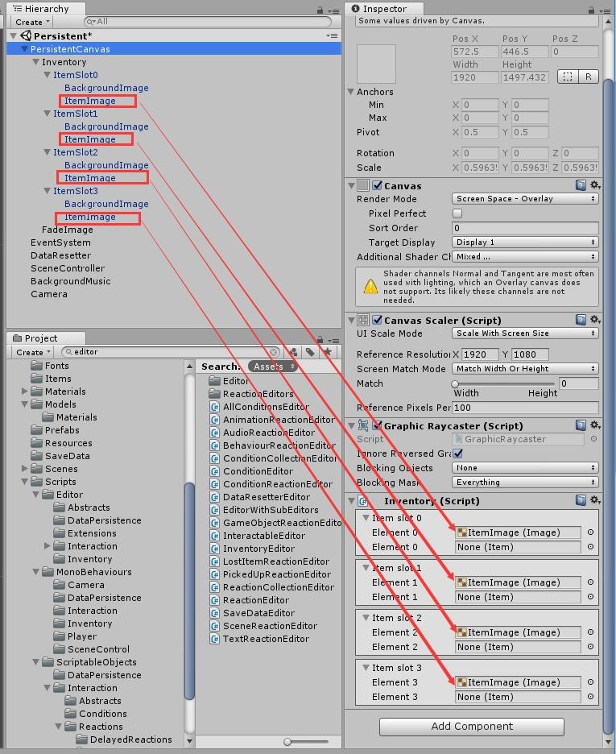Click the Sort Order input field
Image resolution: width=616 pixels, height=754 pixels.
coord(525,228)
